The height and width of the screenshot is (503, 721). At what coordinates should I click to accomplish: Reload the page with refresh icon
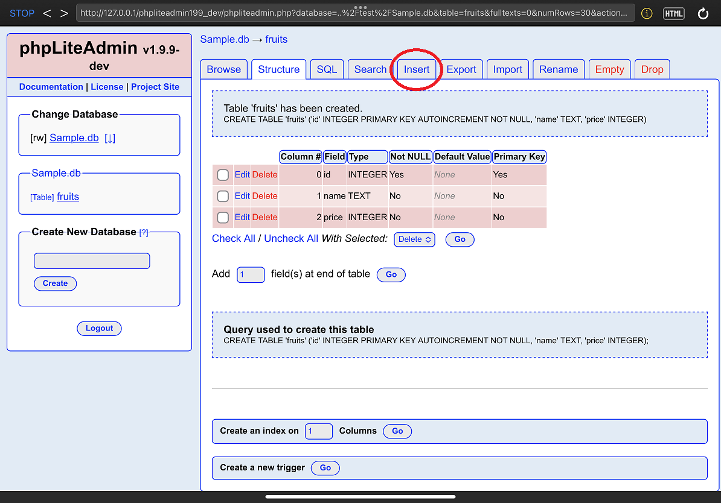coord(703,13)
